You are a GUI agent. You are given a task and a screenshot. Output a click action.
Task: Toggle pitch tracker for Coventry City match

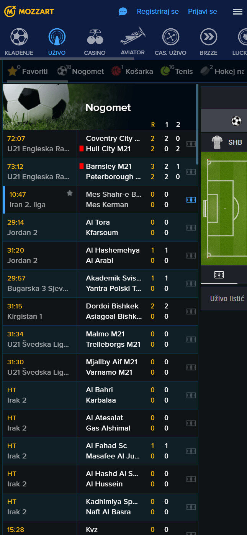[x=191, y=144]
